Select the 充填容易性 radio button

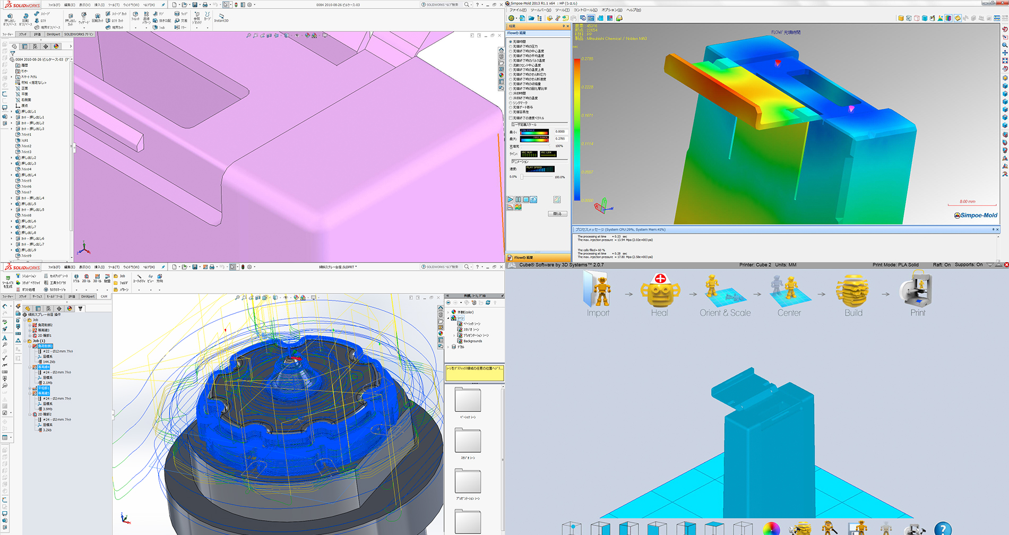pos(511,112)
